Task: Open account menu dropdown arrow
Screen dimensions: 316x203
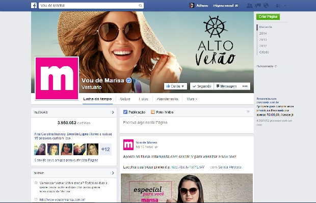Action: [x=285, y=6]
